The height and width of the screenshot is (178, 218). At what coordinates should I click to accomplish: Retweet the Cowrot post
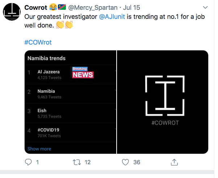pyautogui.click(x=77, y=162)
